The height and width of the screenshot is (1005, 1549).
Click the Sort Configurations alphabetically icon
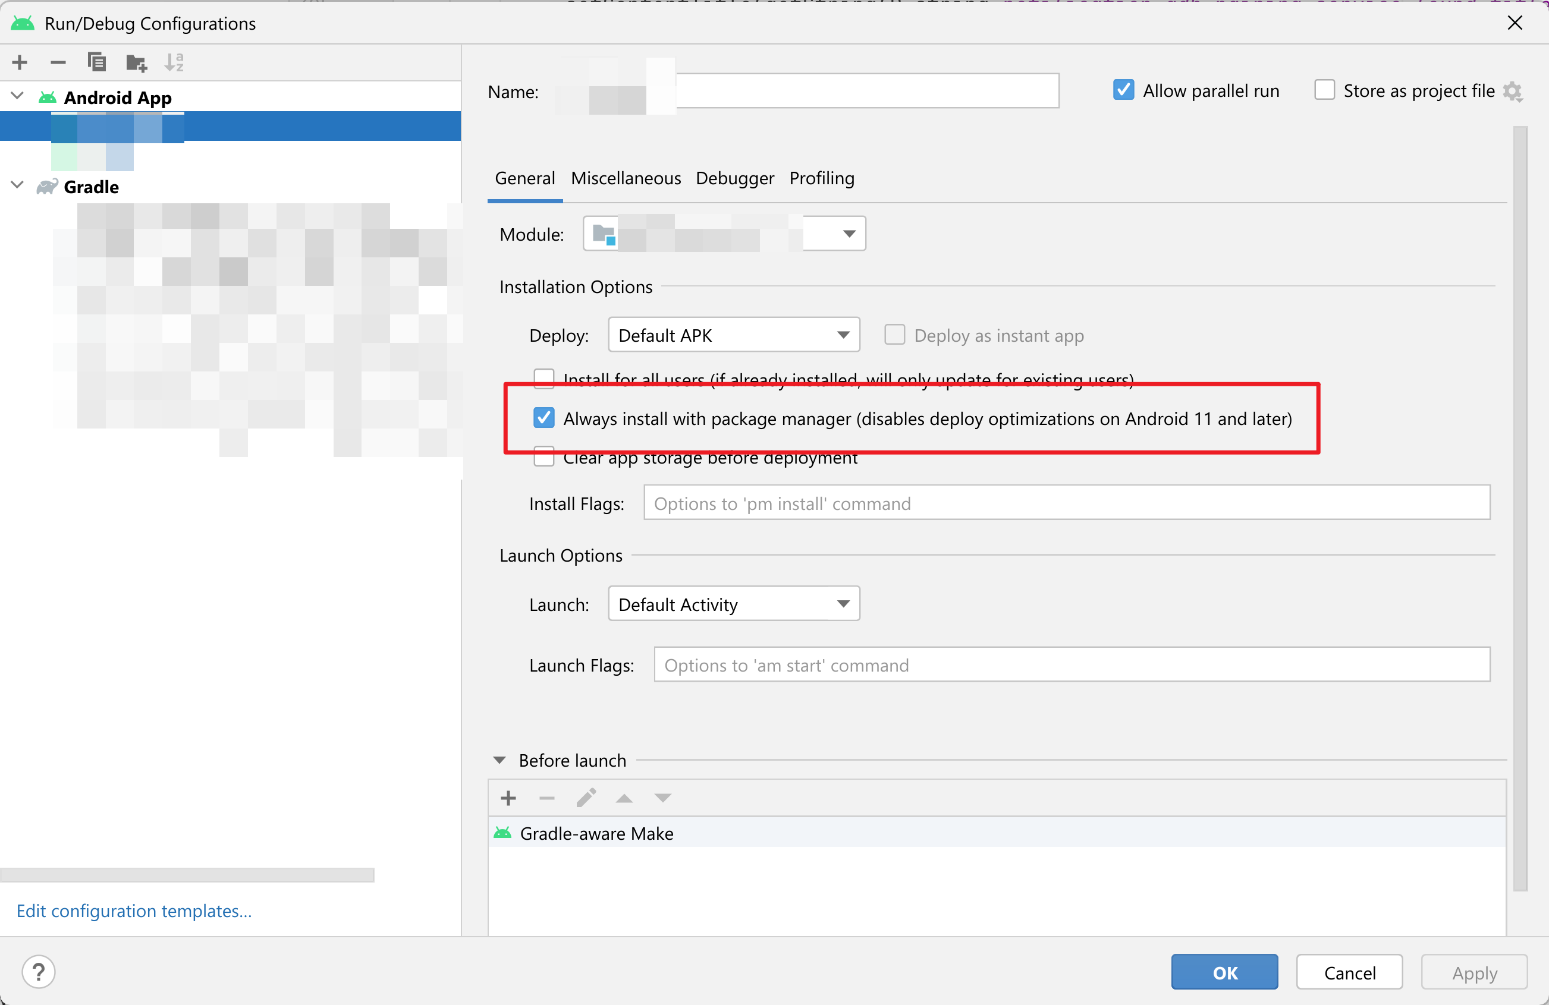click(174, 62)
